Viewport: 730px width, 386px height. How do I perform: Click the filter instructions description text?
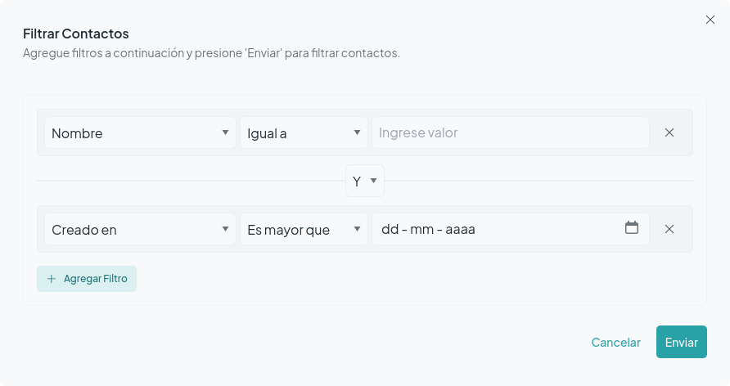click(x=211, y=53)
